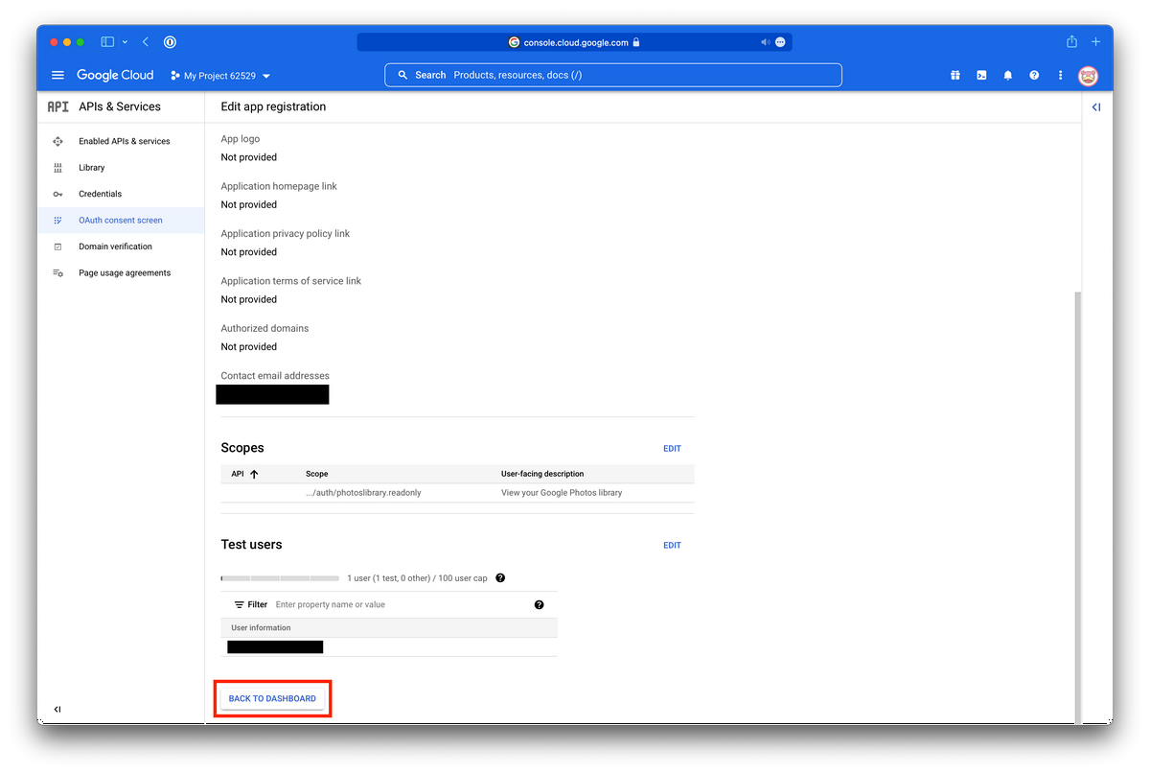Edit the Scopes section

(x=672, y=449)
